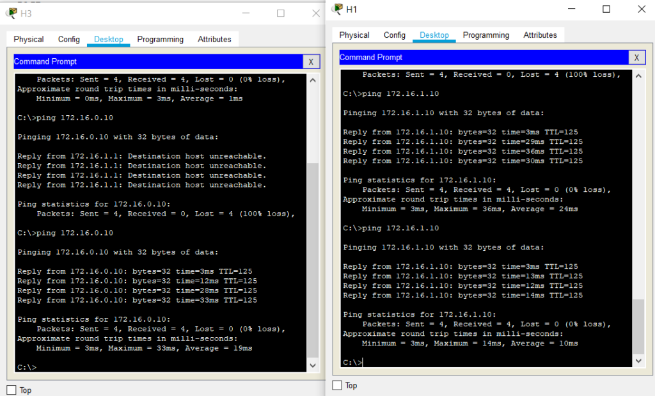Open the Programming tab in H3 window
The width and height of the screenshot is (655, 396).
[160, 40]
